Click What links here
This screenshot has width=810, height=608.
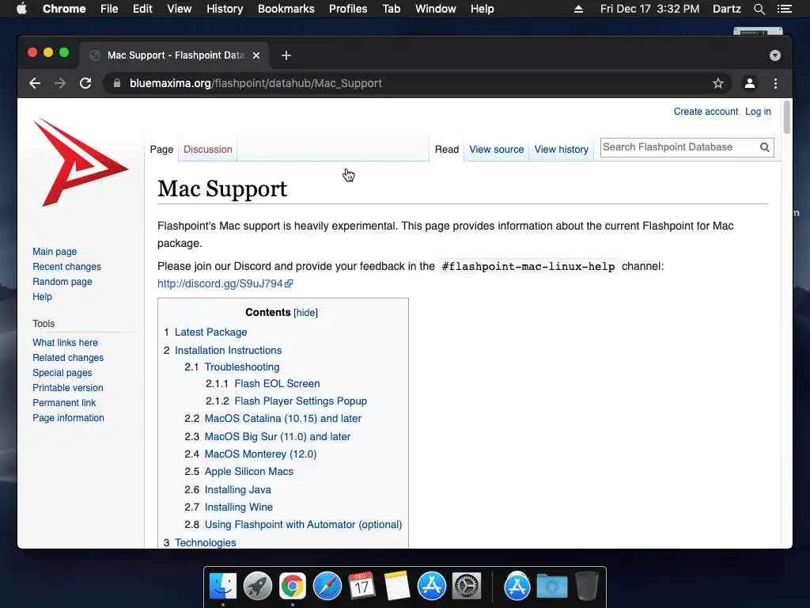pyautogui.click(x=65, y=343)
